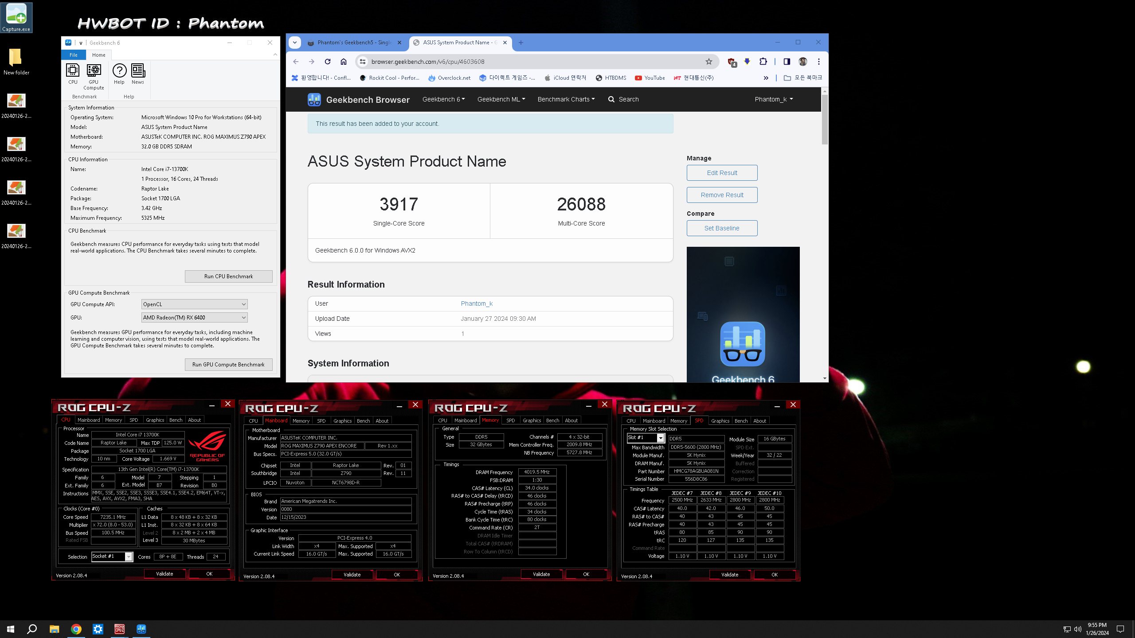Screen dimensions: 1135x638
Task: Open the Geekbench 6 navigation dropdown
Action: pyautogui.click(x=443, y=99)
